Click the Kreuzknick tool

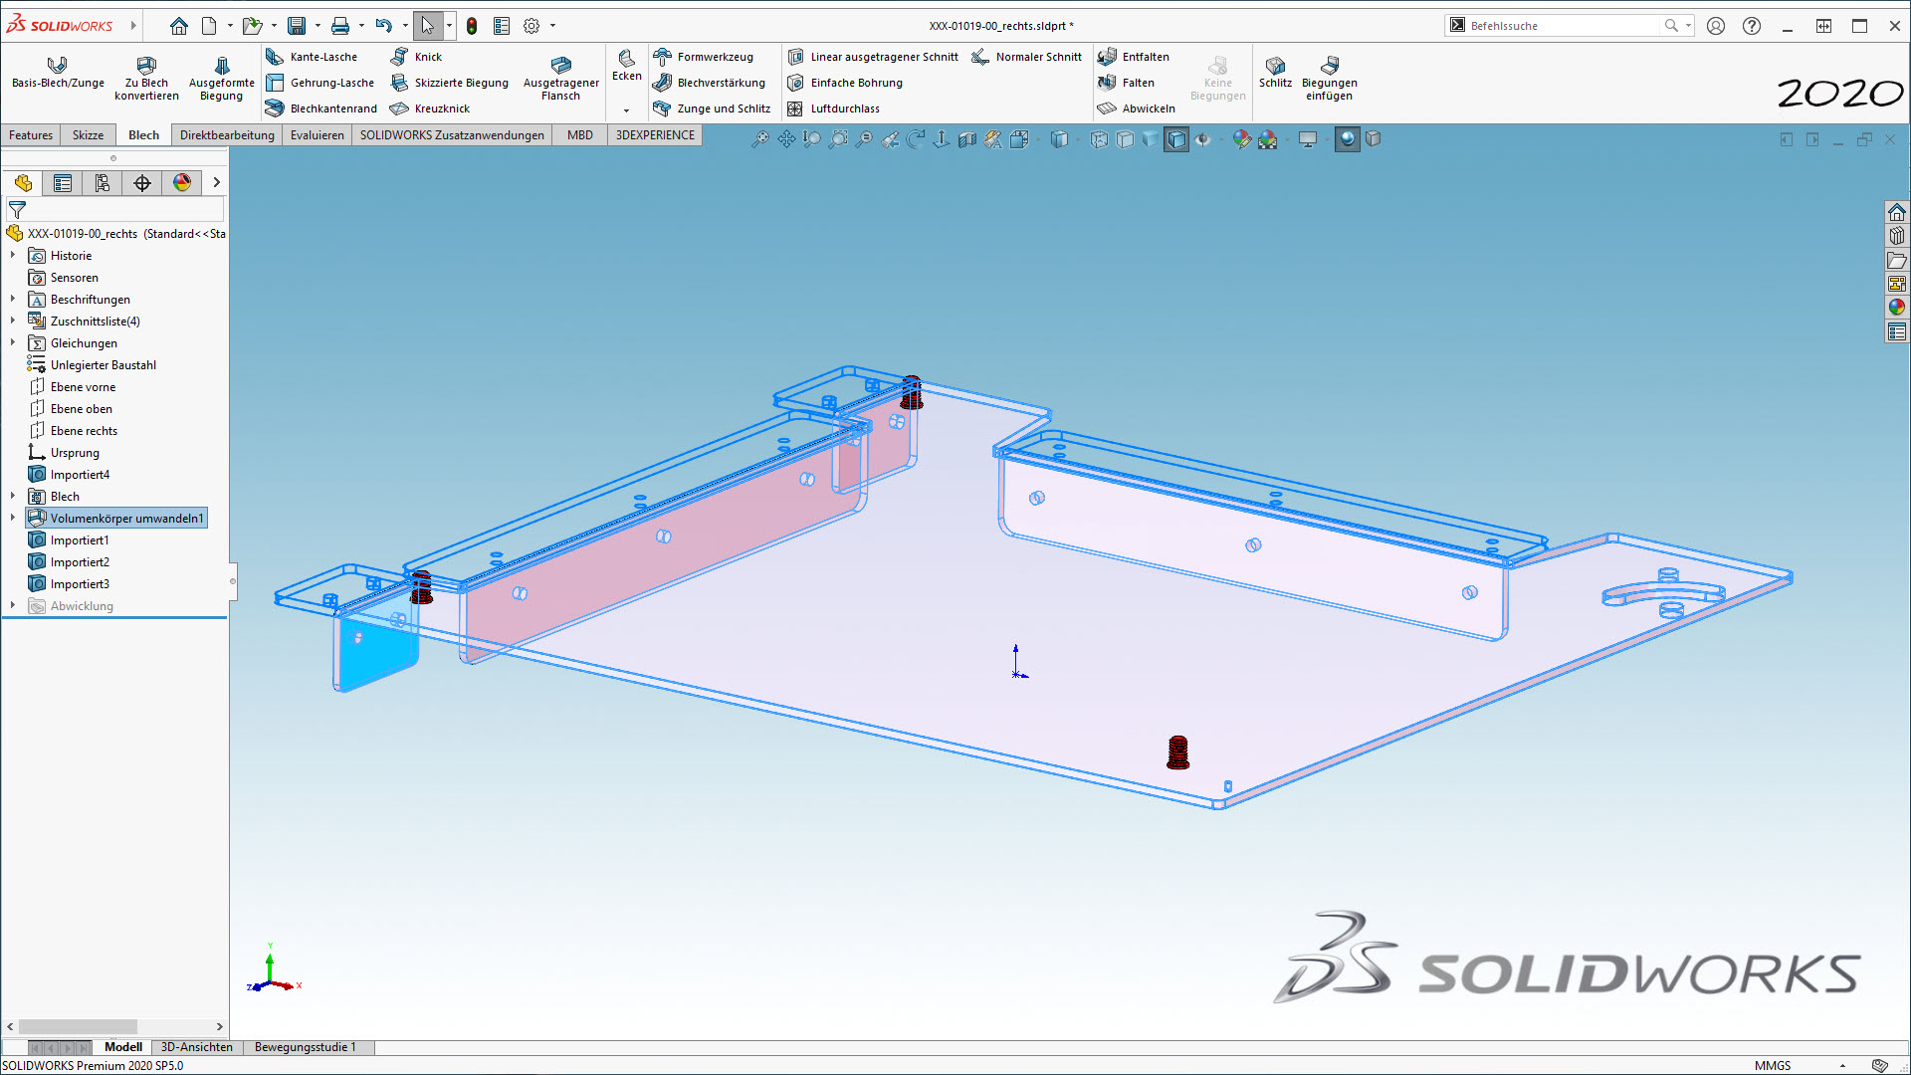coord(430,108)
